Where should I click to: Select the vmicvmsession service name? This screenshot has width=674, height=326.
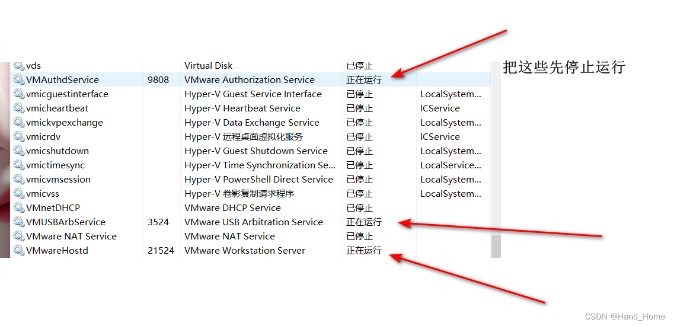58,179
